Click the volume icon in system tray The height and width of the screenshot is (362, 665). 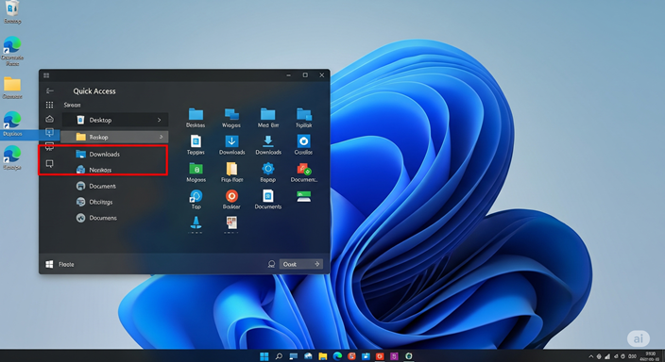pyautogui.click(x=615, y=356)
